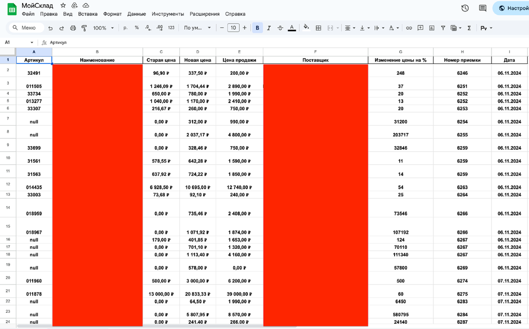
Task: Open version history clock icon
Action: point(465,8)
